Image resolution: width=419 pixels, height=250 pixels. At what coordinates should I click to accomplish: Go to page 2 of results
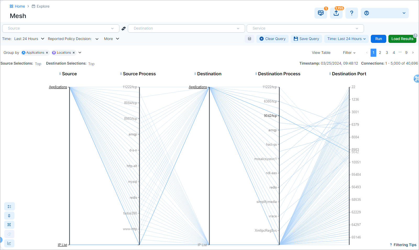(x=380, y=53)
